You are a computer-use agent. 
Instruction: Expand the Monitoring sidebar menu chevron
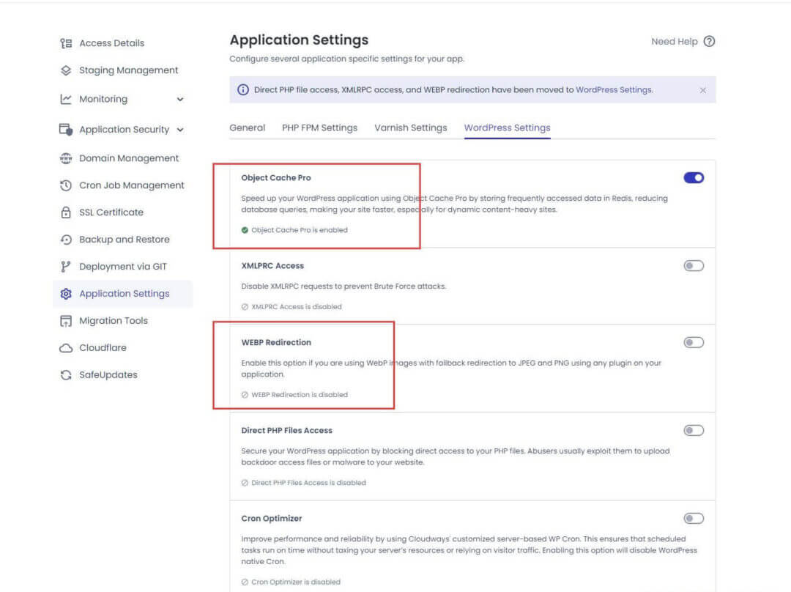click(180, 100)
